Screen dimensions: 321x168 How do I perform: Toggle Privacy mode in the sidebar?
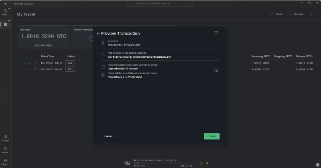pos(5,161)
